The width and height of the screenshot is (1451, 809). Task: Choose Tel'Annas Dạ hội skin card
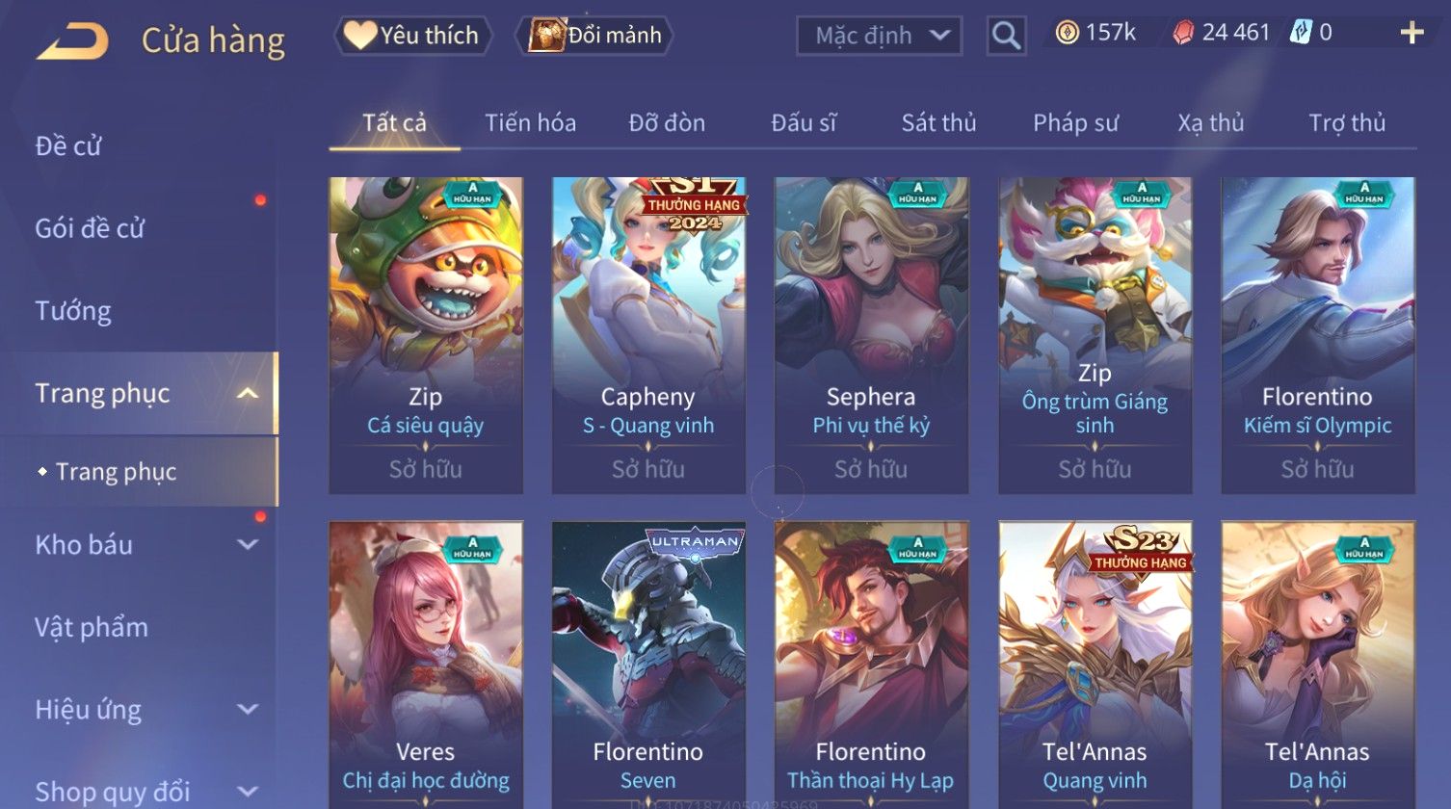coord(1317,665)
